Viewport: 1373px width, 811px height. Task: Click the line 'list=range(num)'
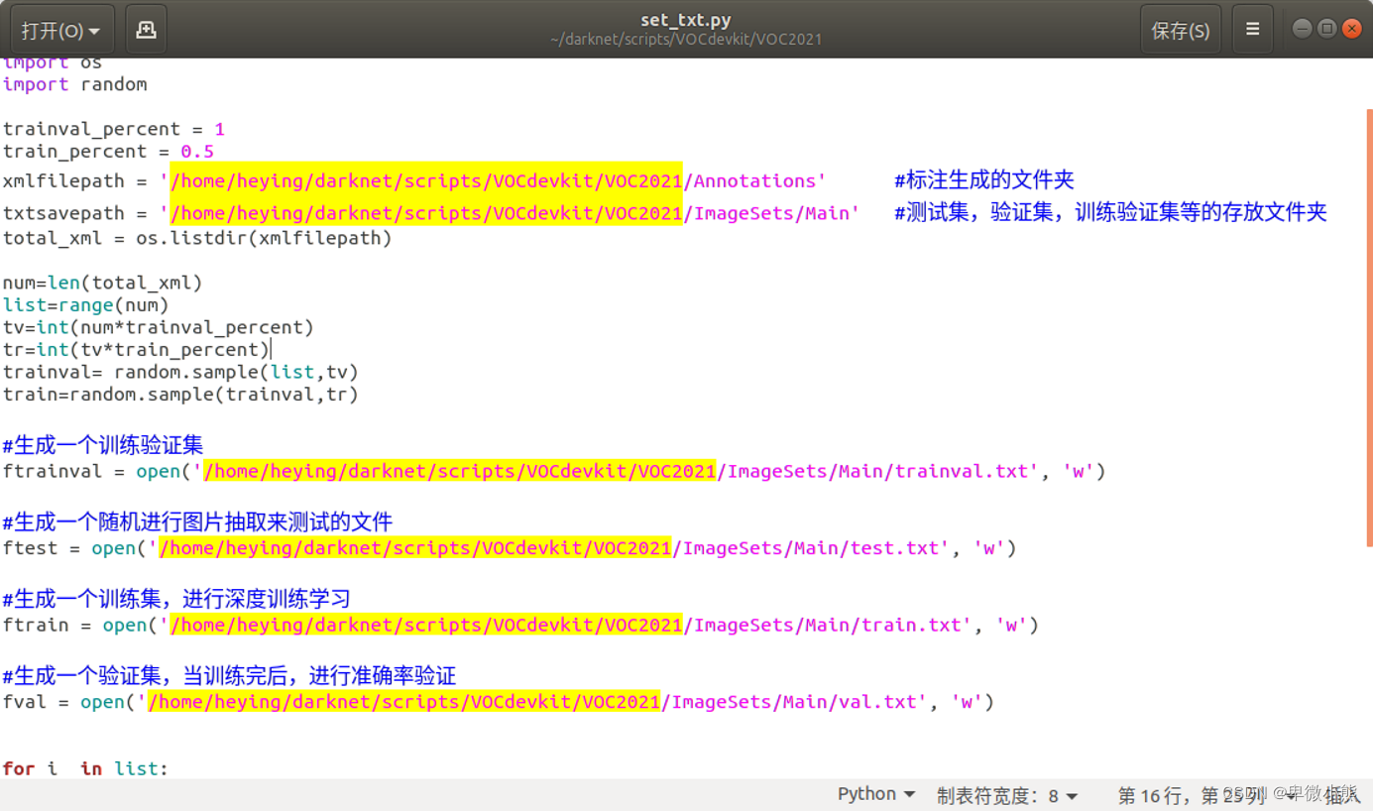pyautogui.click(x=86, y=305)
